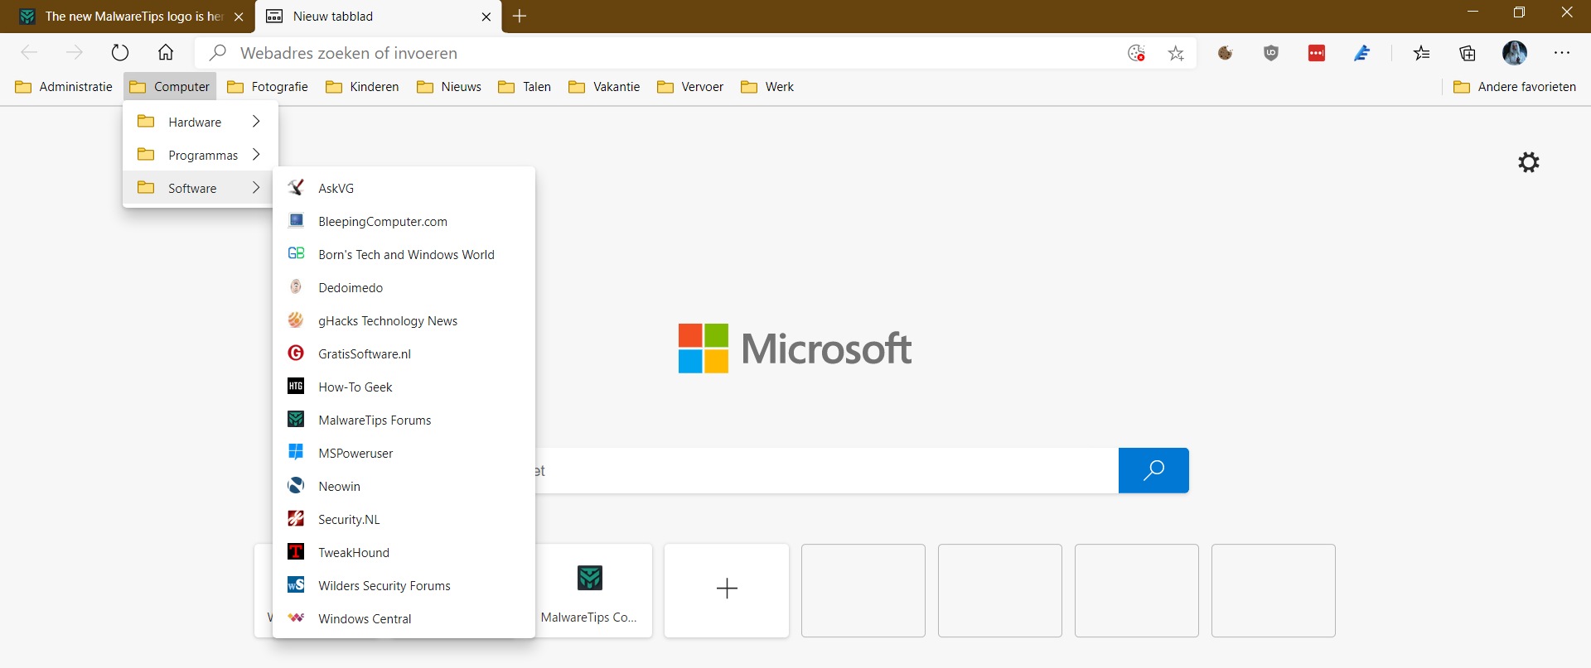The width and height of the screenshot is (1591, 668).
Task: Open page settings gear on new tab page
Action: pyautogui.click(x=1529, y=162)
